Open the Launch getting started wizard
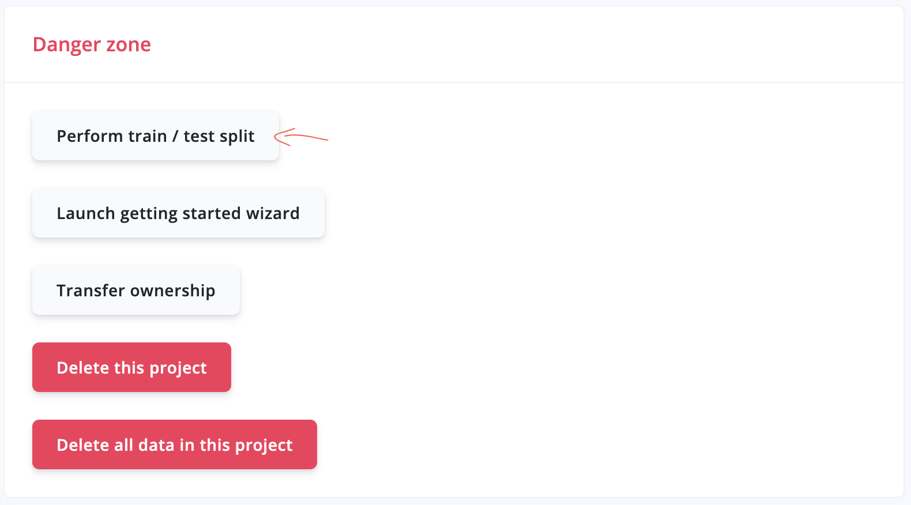911x505 pixels. tap(178, 213)
